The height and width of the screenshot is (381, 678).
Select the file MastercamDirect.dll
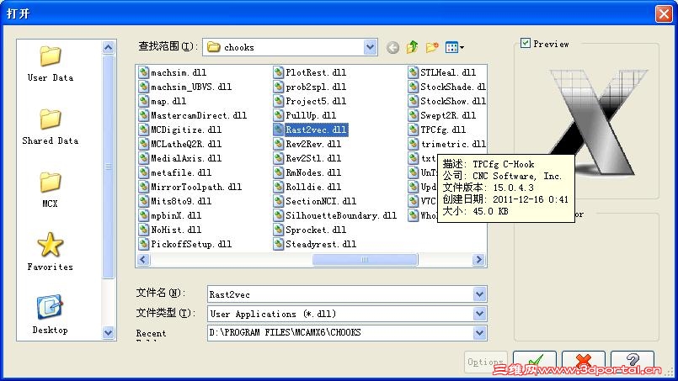point(193,115)
